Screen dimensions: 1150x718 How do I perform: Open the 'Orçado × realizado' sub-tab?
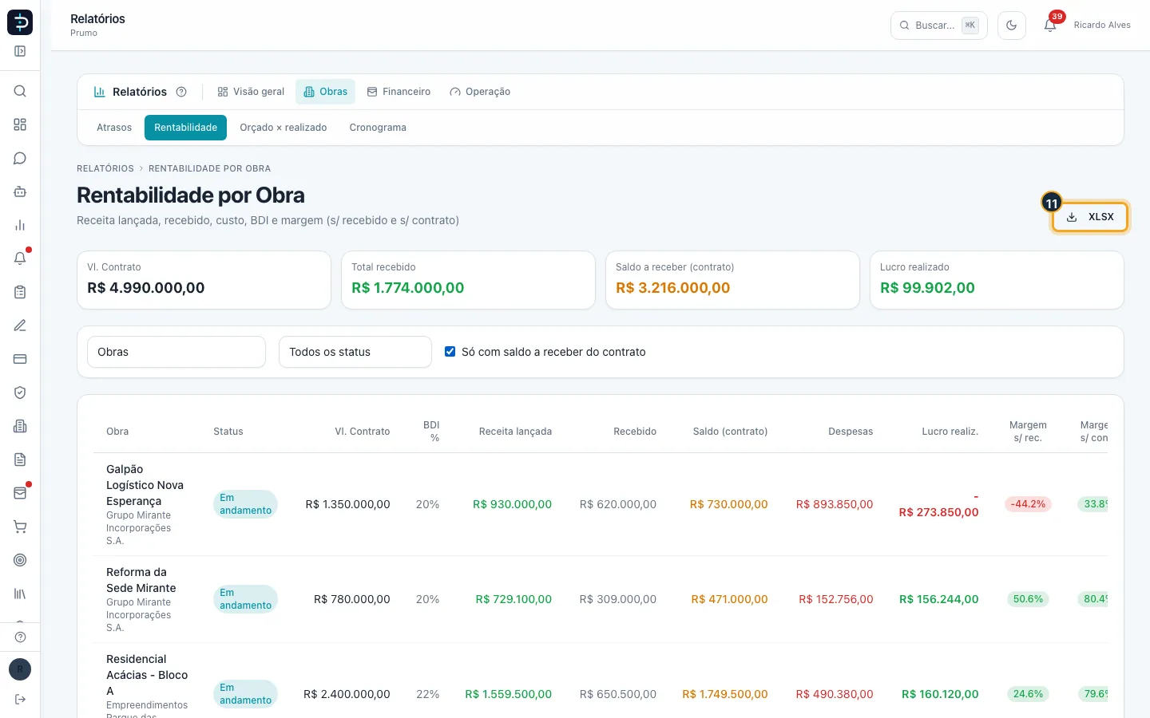coord(284,128)
